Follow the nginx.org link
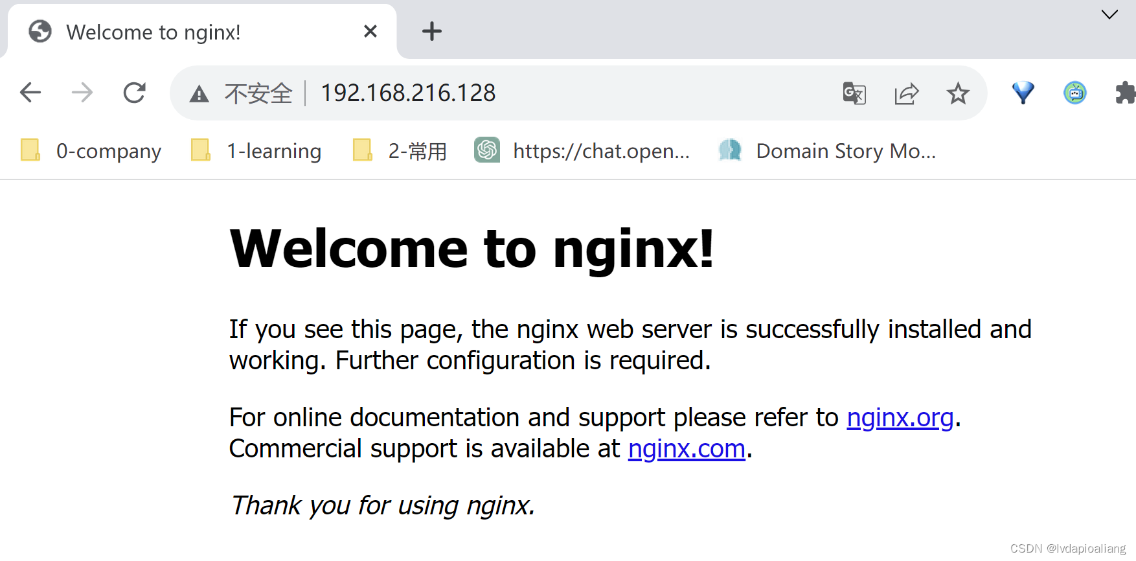This screenshot has width=1136, height=561. [x=900, y=418]
